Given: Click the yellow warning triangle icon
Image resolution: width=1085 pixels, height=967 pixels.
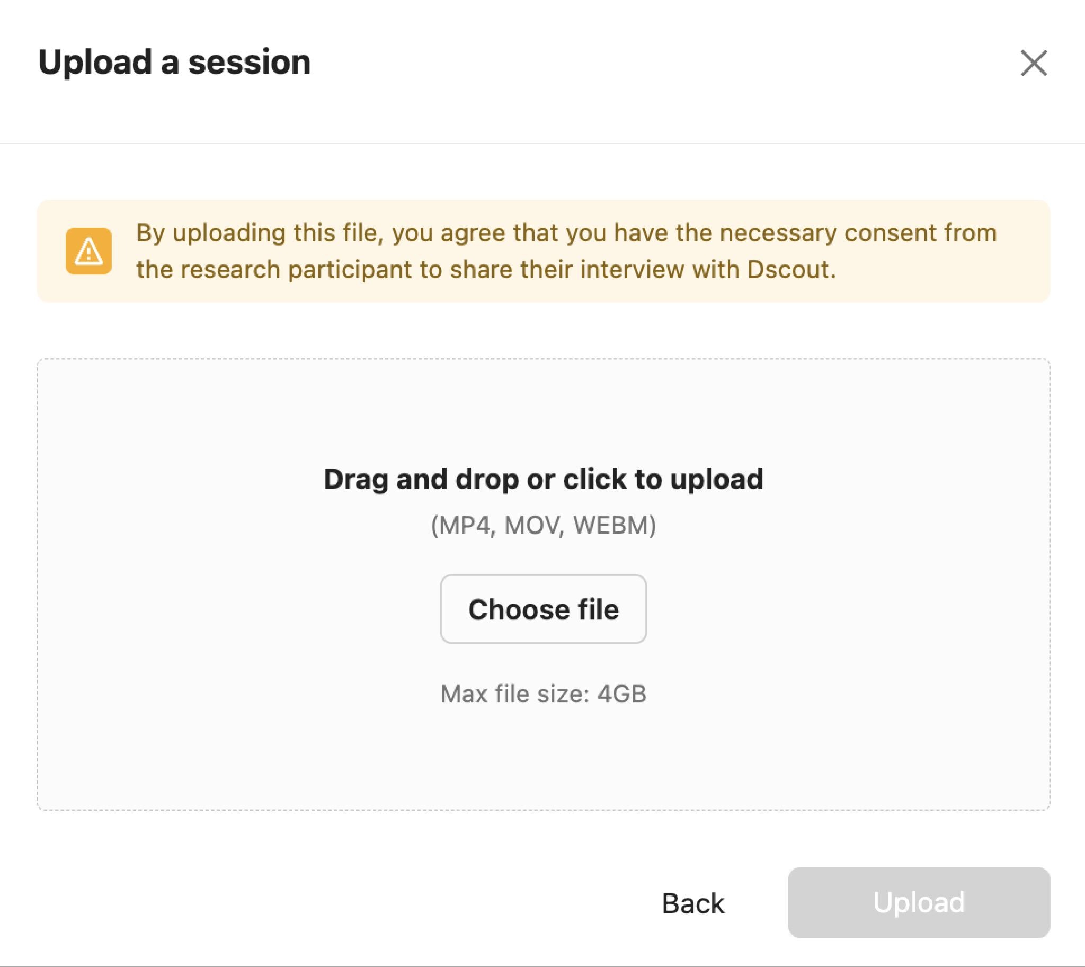Looking at the screenshot, I should click(88, 251).
